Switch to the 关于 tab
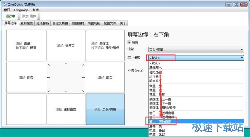250x137 pixels. pos(123,23)
